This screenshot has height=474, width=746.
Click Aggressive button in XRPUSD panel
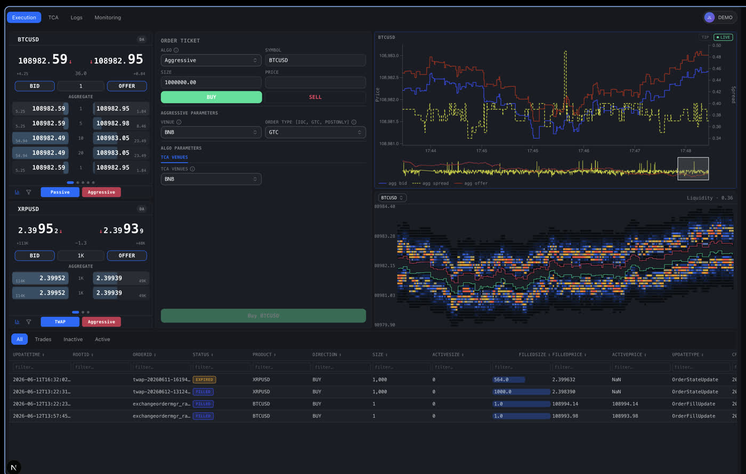click(101, 322)
